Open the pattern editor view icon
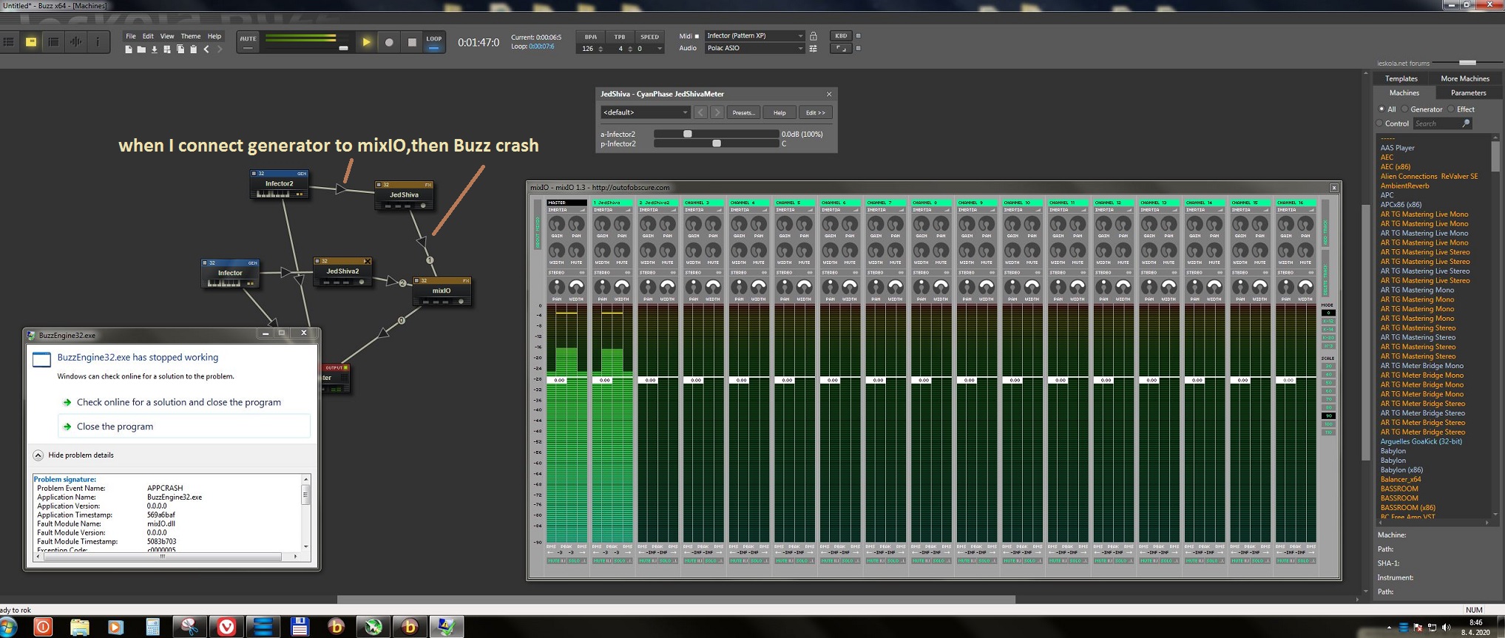The image size is (1505, 638). point(9,42)
